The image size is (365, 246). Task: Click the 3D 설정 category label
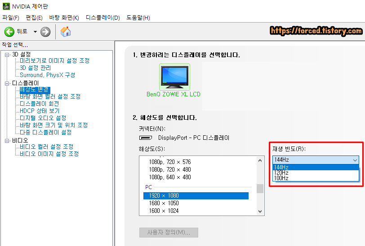pos(22,55)
